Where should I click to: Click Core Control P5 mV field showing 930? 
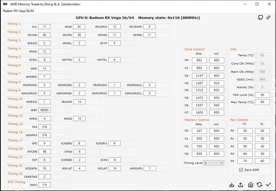217,98
